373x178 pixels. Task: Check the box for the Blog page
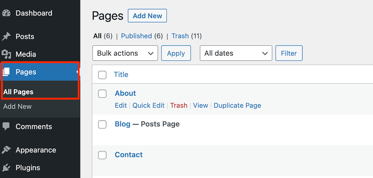point(102,124)
